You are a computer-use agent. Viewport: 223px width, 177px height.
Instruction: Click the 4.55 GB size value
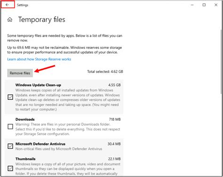(x=114, y=85)
